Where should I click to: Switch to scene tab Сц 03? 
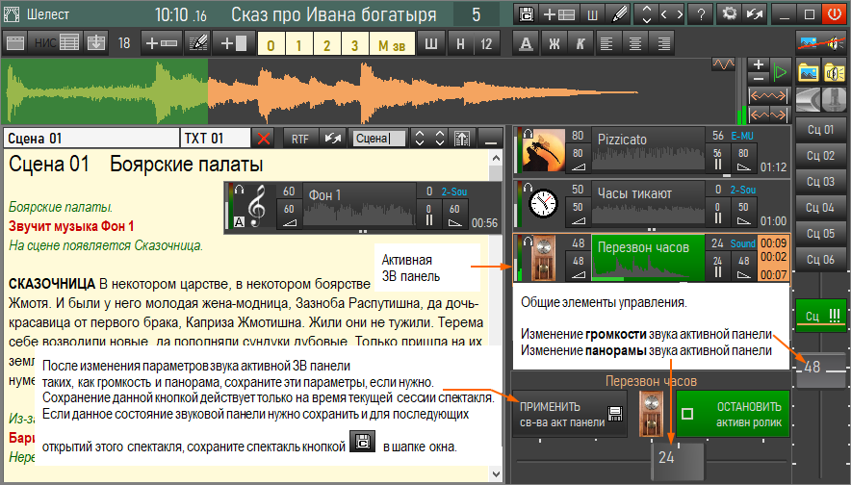click(820, 181)
